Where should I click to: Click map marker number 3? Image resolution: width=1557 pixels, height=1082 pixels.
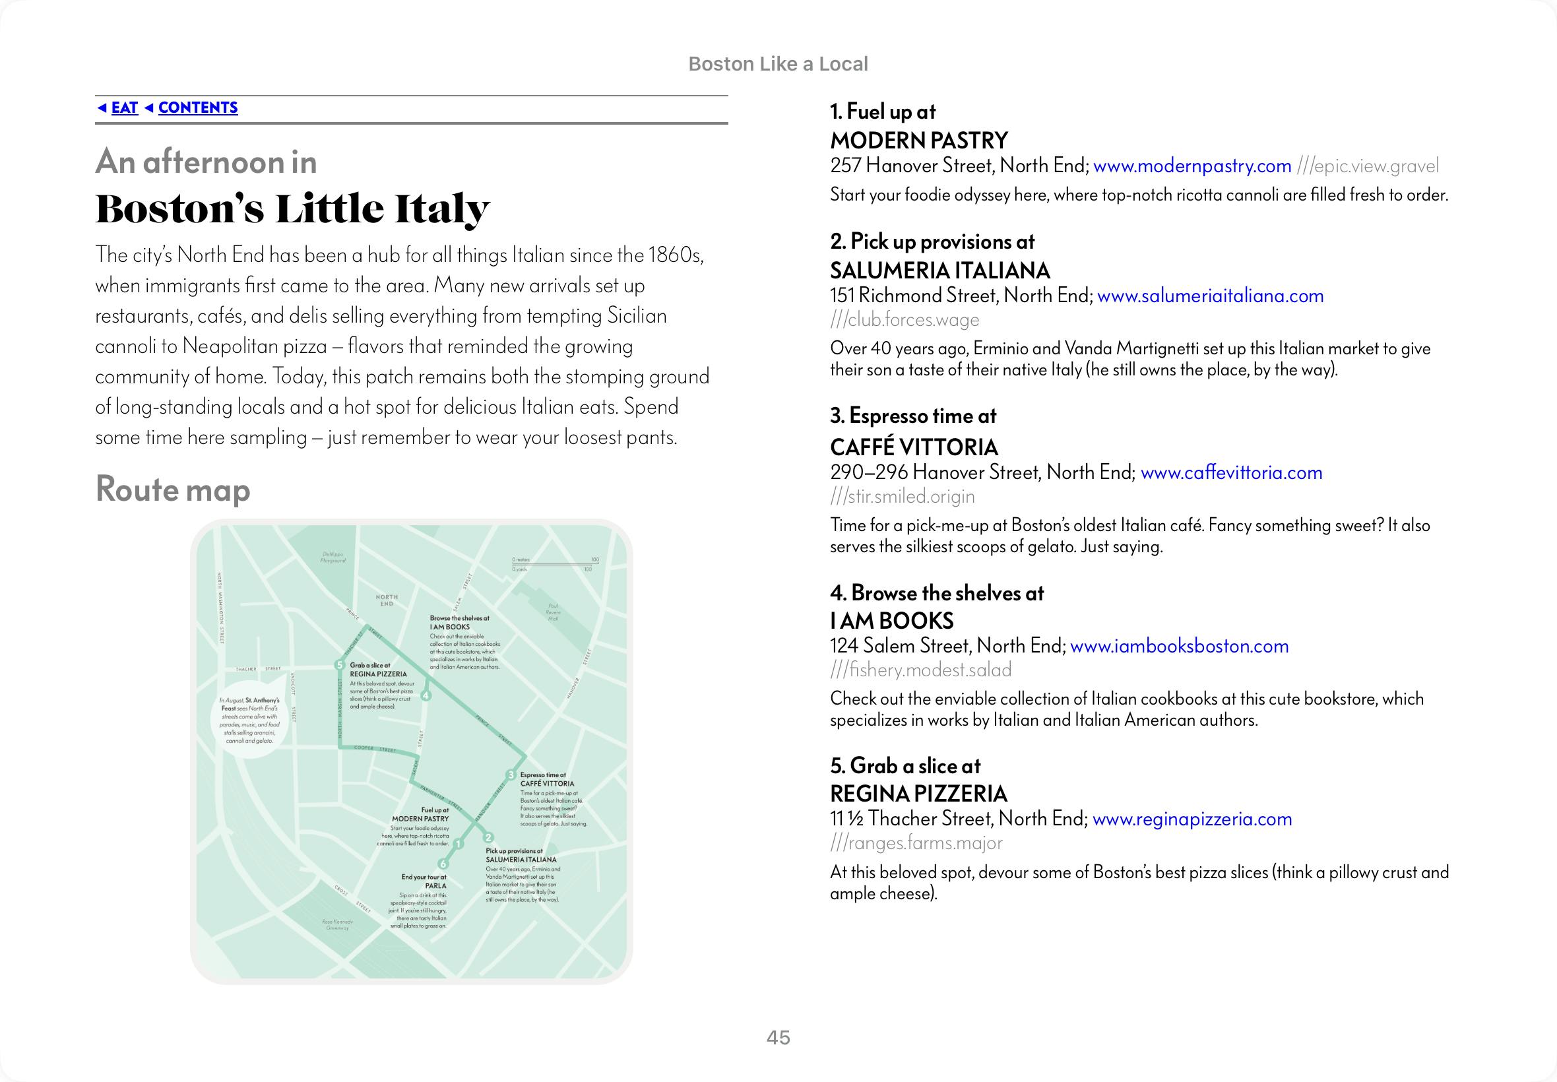(511, 775)
